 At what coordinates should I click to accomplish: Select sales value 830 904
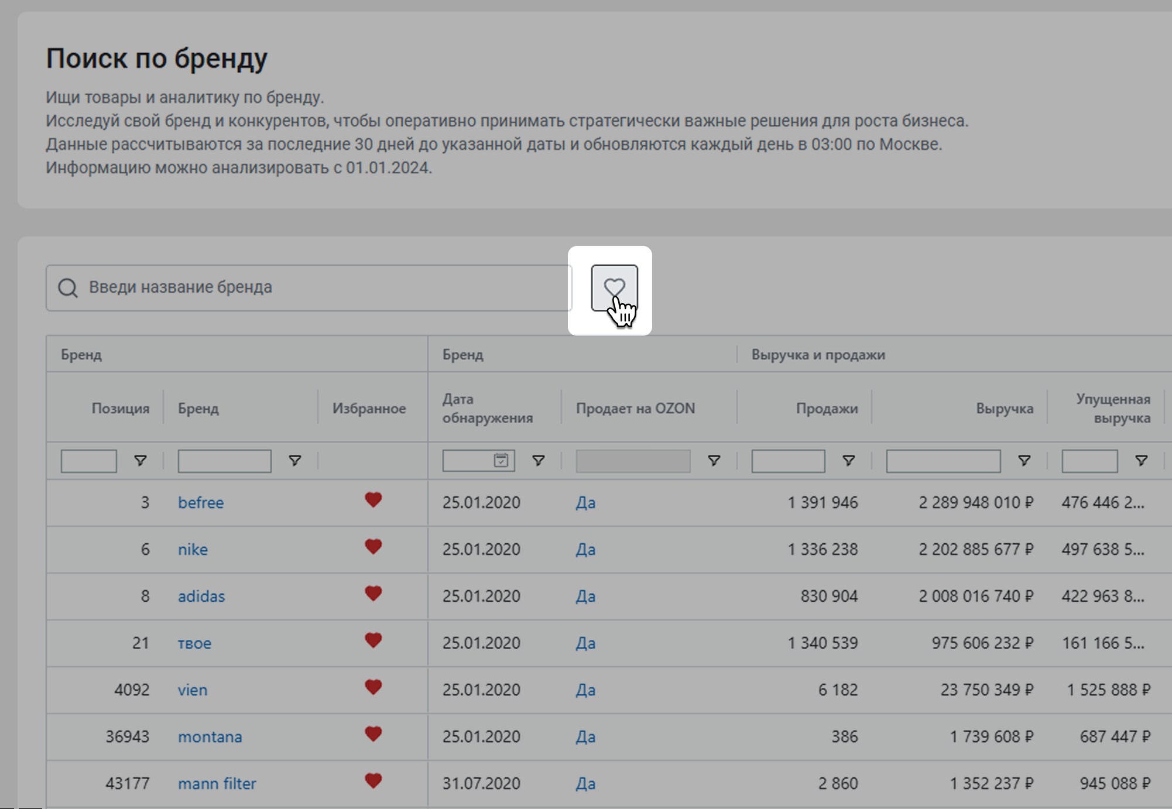829,596
